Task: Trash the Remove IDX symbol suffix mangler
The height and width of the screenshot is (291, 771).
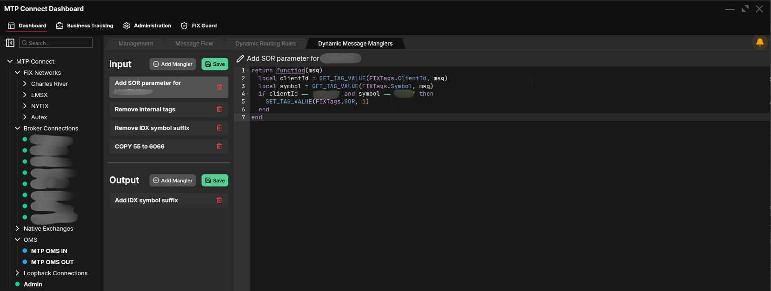Action: [x=219, y=128]
